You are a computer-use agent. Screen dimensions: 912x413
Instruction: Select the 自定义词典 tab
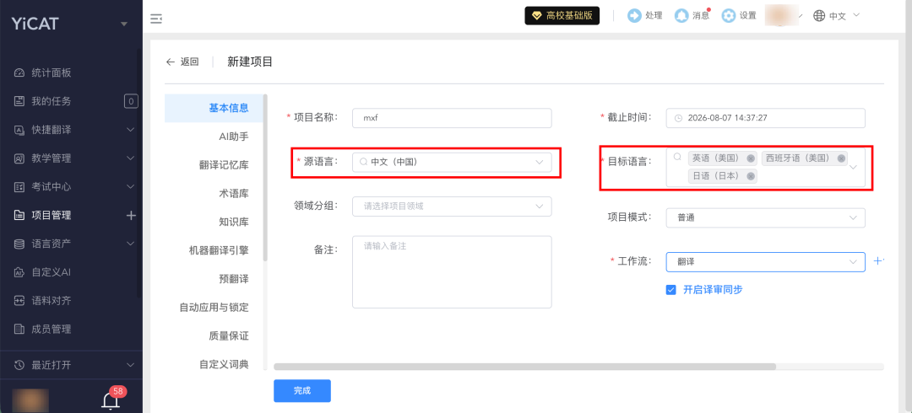214,364
